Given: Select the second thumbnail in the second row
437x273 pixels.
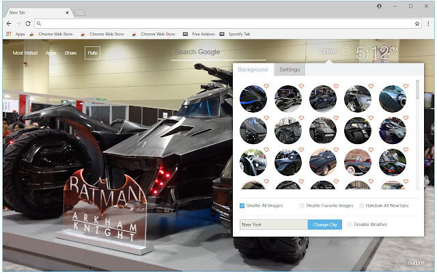Looking at the screenshot, I should (x=288, y=130).
